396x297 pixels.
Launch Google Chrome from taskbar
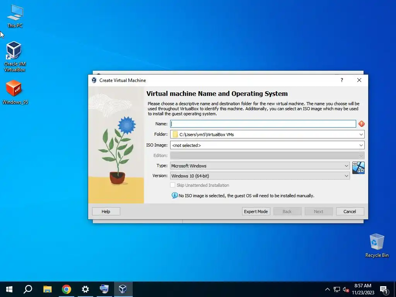pyautogui.click(x=67, y=289)
